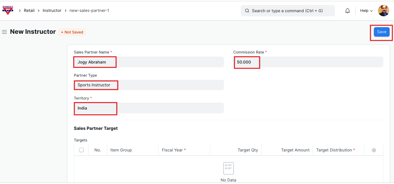394x184 pixels.
Task: Click the Not Saved status indicator
Action: [72, 32]
